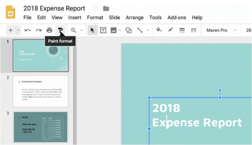Image resolution: width=252 pixels, height=145 pixels.
Task: Open the Arrange menu
Action: pyautogui.click(x=135, y=17)
